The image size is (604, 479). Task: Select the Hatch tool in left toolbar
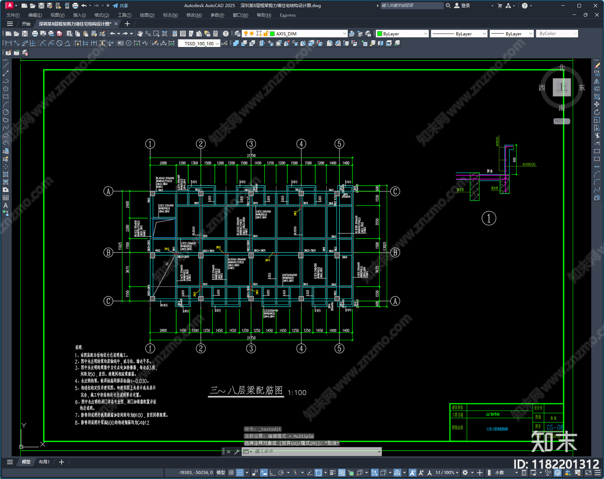[x=6, y=174]
